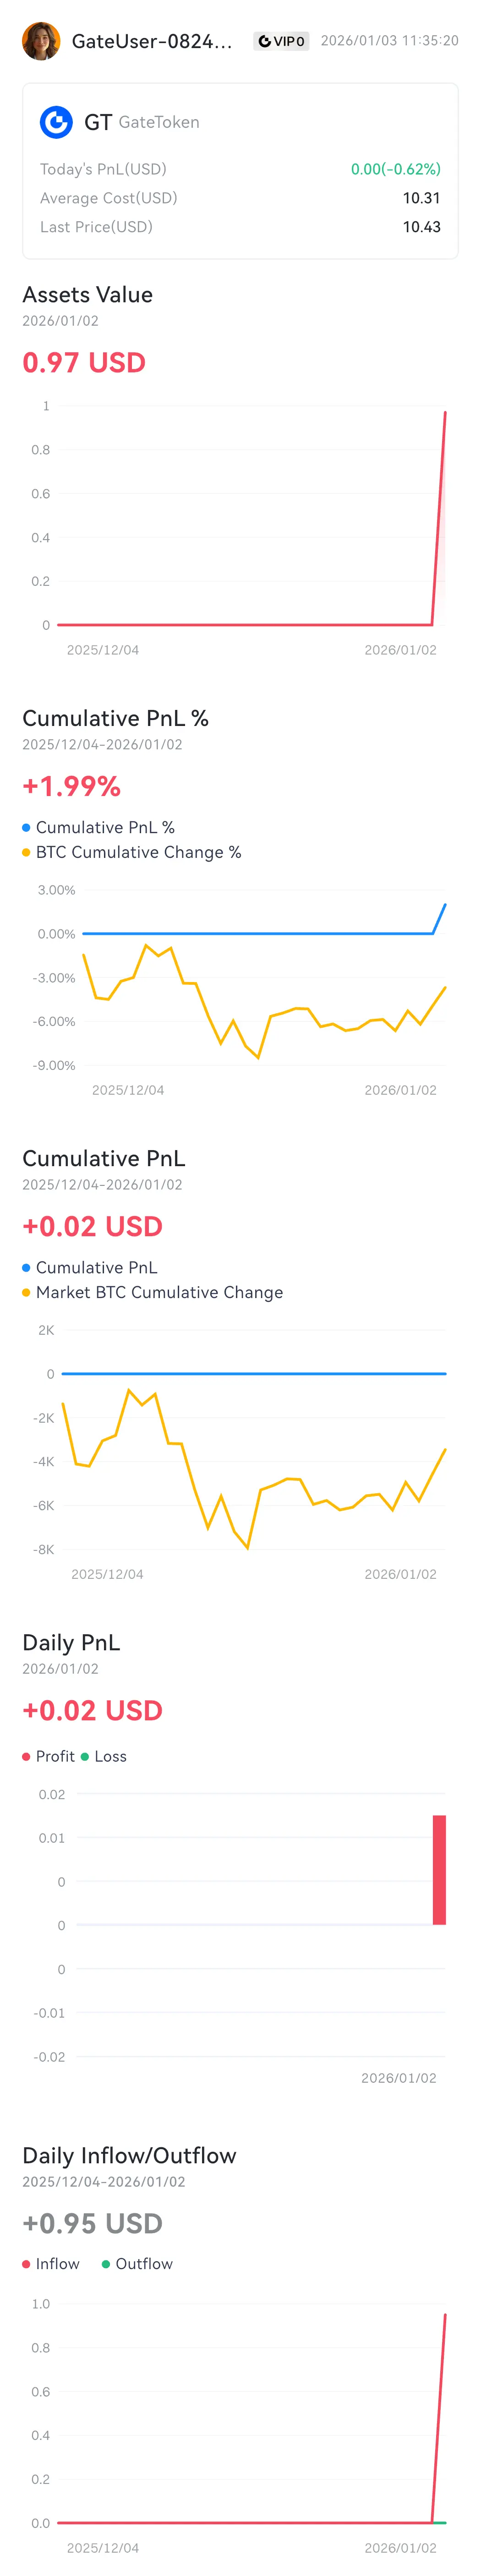Viewport: 481px width, 2576px height.
Task: Click the GateToken GT logo icon
Action: (56, 122)
